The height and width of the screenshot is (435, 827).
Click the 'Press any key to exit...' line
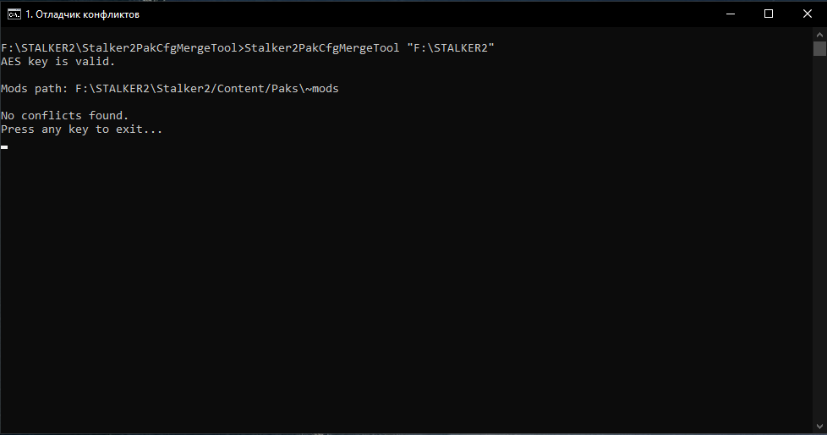click(x=82, y=129)
